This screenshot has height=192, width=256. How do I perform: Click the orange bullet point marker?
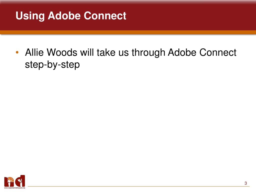coord(17,53)
